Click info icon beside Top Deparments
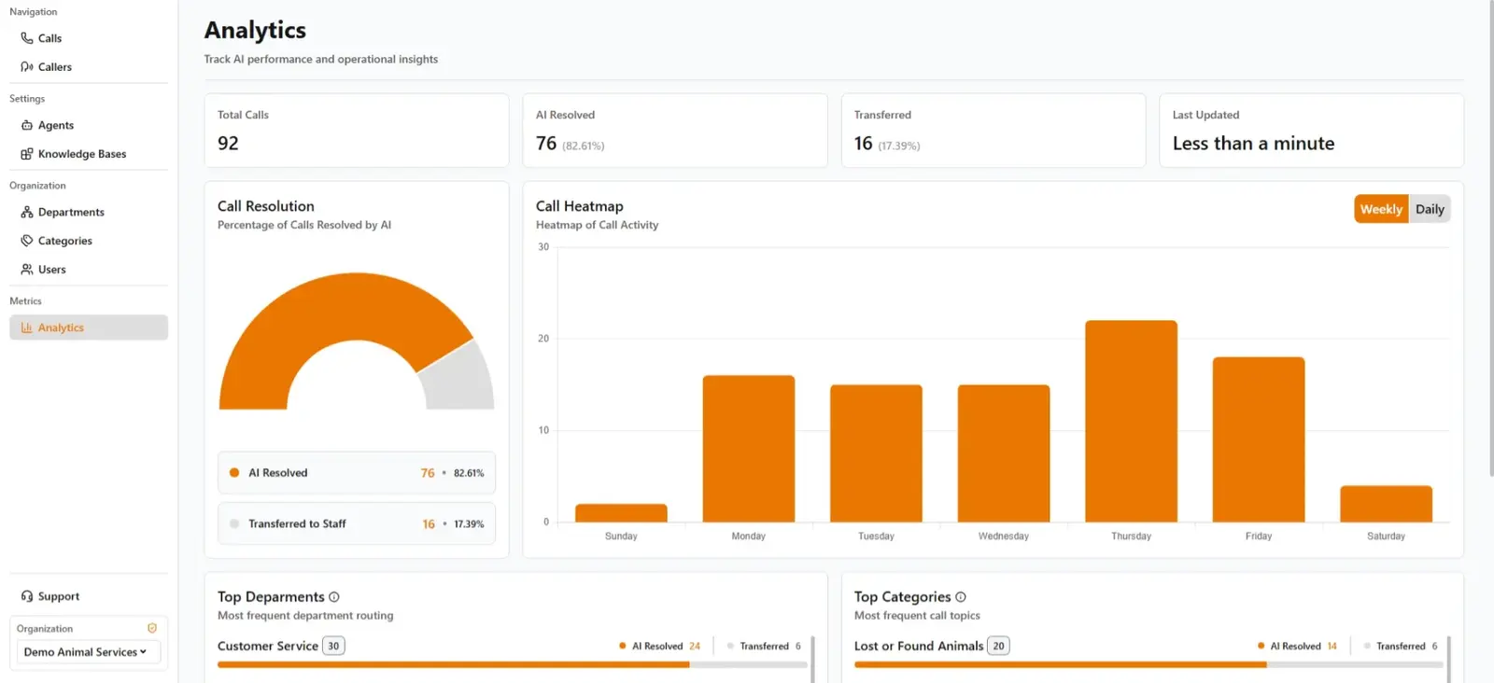Viewport: 1494px width, 683px height. pos(334,597)
